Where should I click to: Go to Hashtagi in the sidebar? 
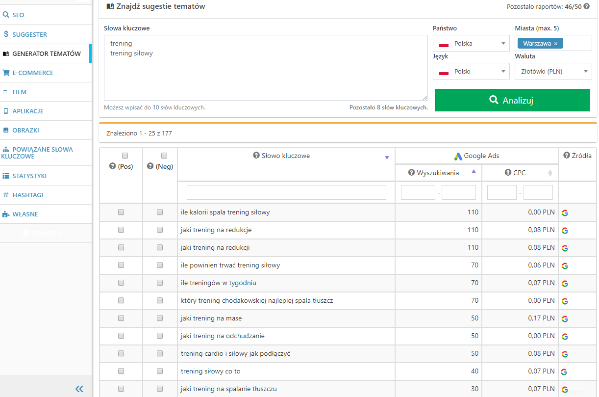[27, 195]
